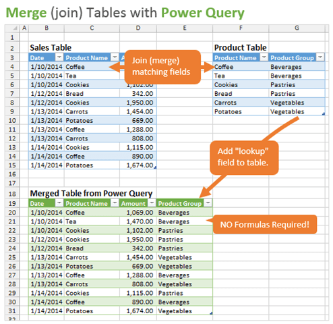Click the 'Sales Table' title cell
Screen dimensions: 333x324
[x=51, y=48]
